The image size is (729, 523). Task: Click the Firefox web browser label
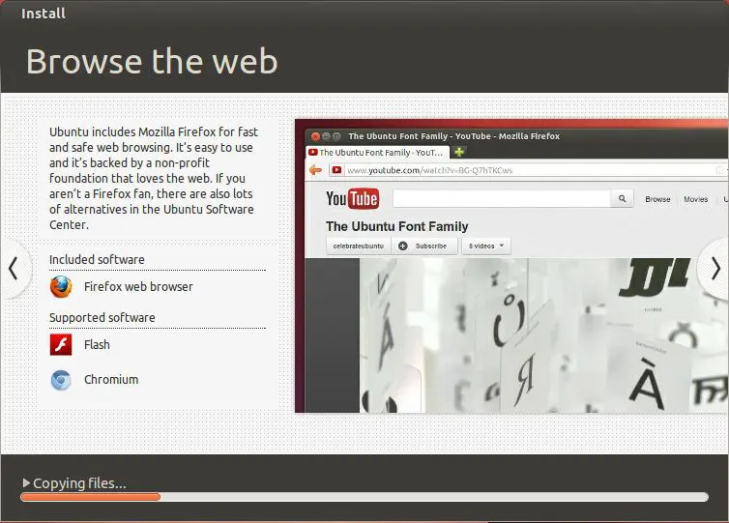[138, 287]
